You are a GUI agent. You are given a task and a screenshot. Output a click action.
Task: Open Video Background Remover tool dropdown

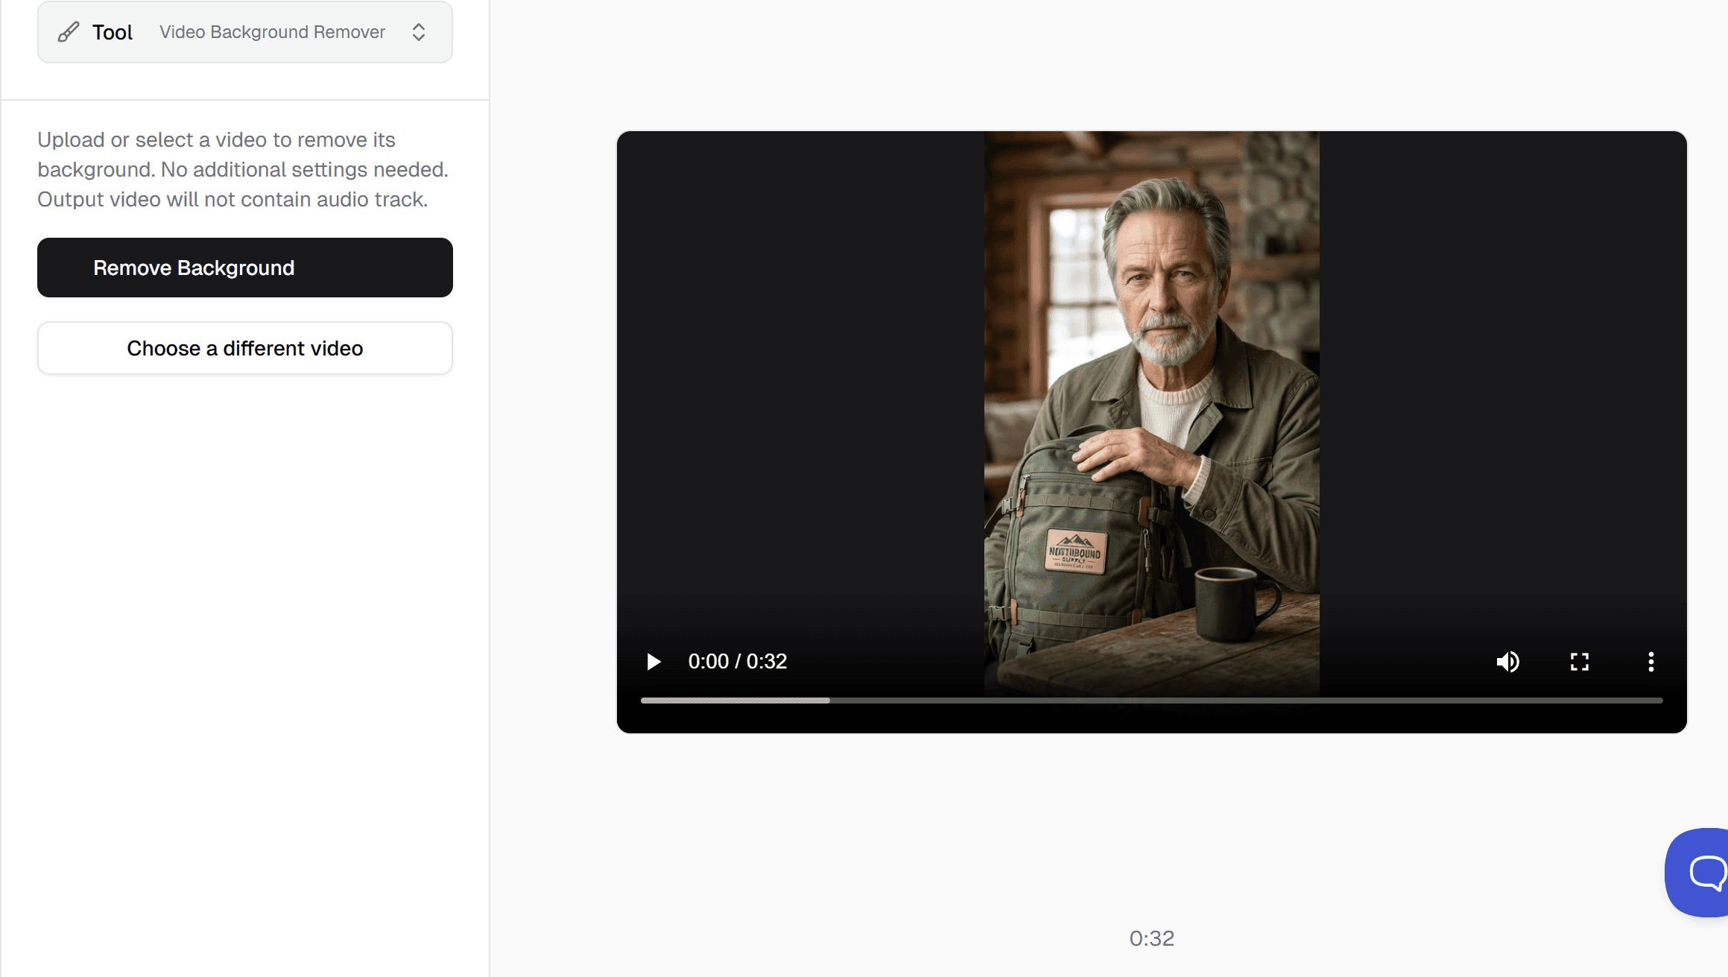click(272, 32)
